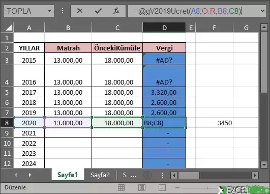The height and width of the screenshot is (194, 270).
Task: Select the year 2022 cell
Action: 29,143
